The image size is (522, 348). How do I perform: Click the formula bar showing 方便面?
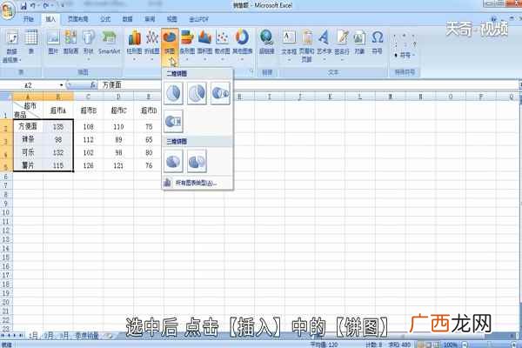pyautogui.click(x=308, y=85)
